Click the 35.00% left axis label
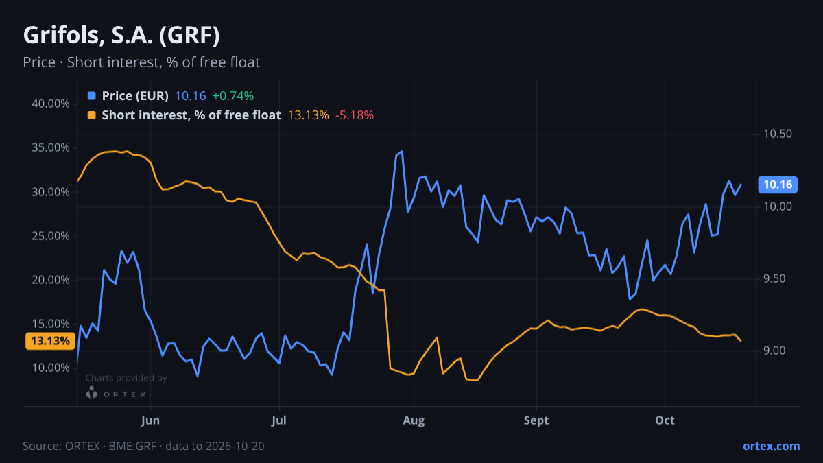823x463 pixels. [x=51, y=147]
